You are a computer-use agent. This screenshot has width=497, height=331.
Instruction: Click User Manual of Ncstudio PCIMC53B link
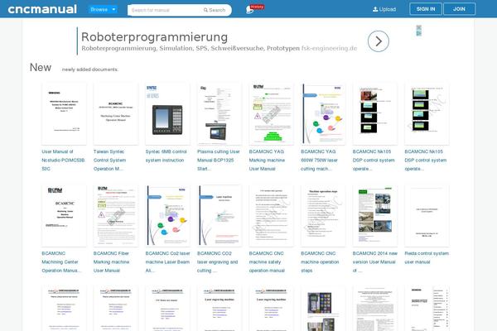pyautogui.click(x=63, y=161)
